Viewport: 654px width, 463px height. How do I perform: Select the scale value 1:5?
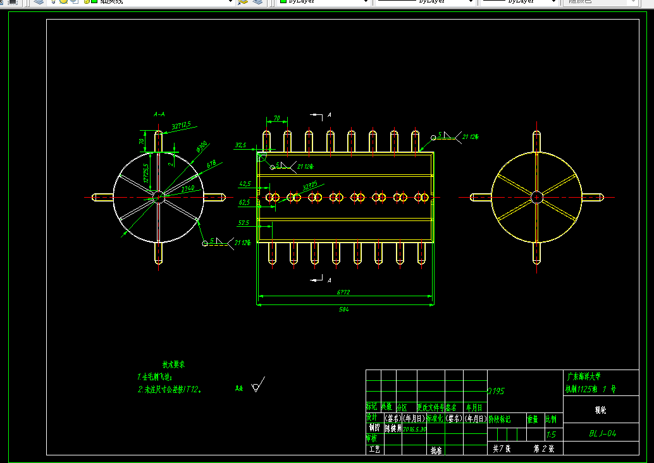point(551,435)
